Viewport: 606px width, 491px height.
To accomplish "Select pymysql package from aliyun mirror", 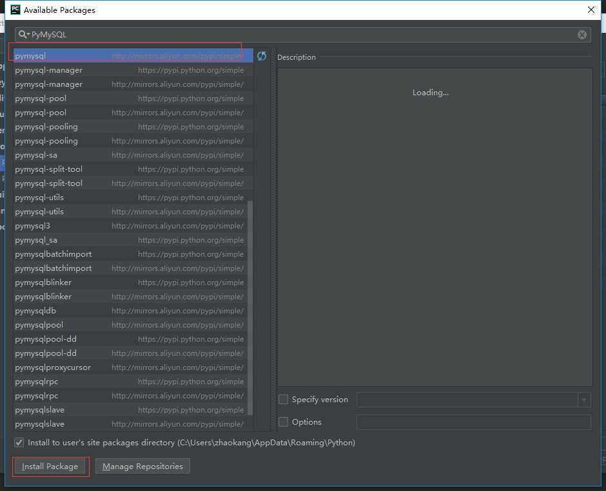I will pyautogui.click(x=133, y=56).
